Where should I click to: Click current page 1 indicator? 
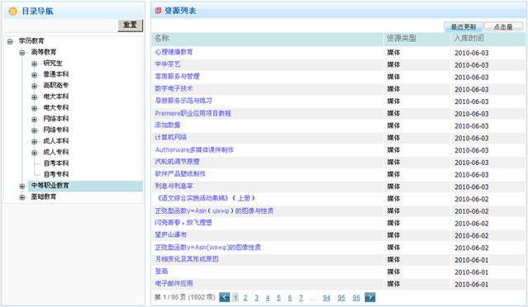click(235, 298)
